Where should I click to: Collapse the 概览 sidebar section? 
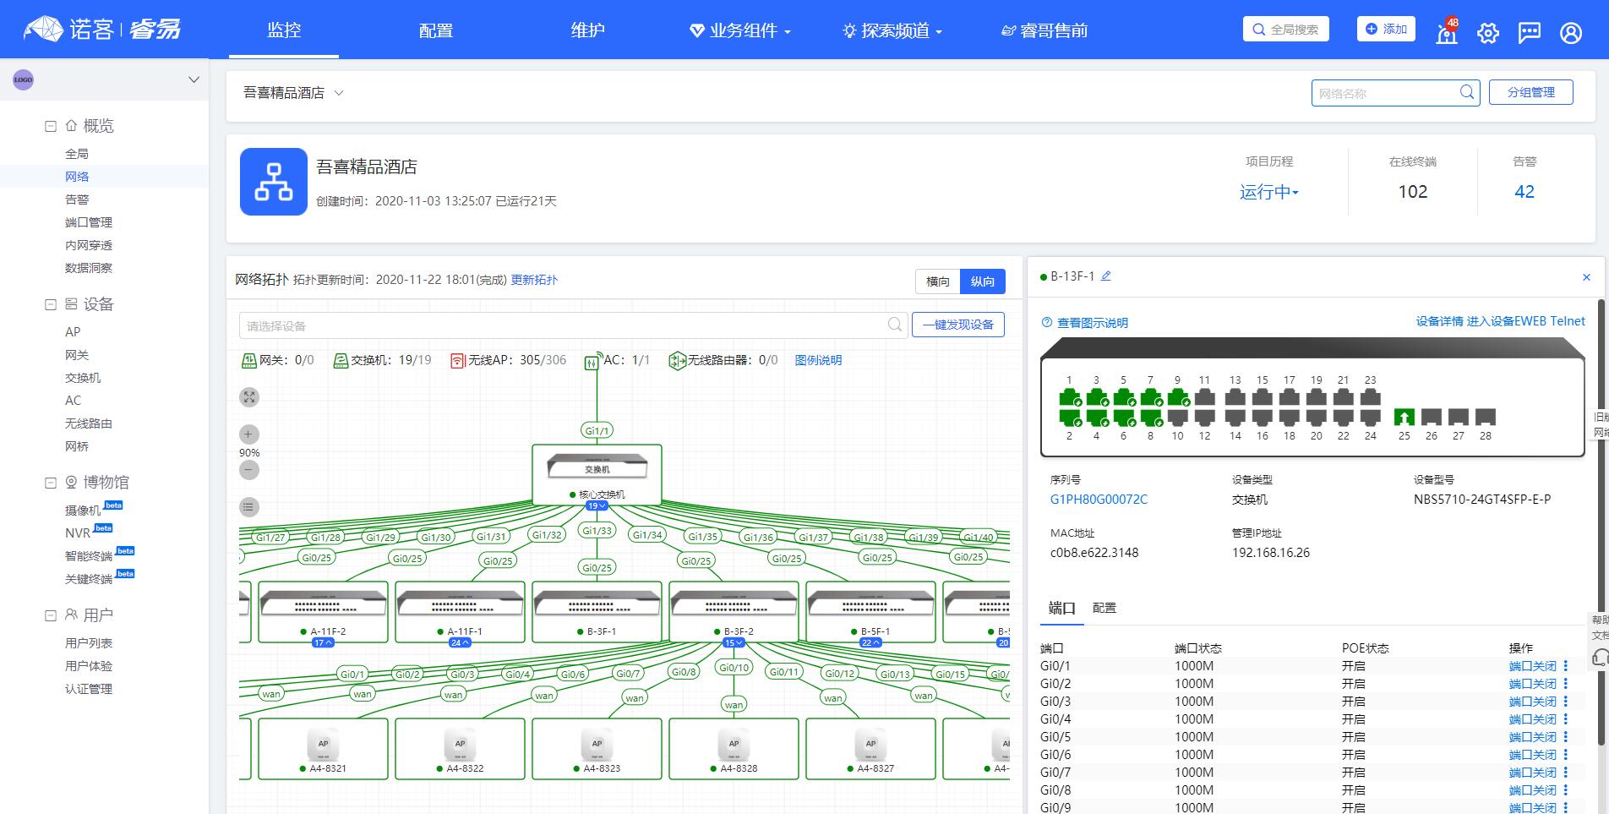(51, 126)
